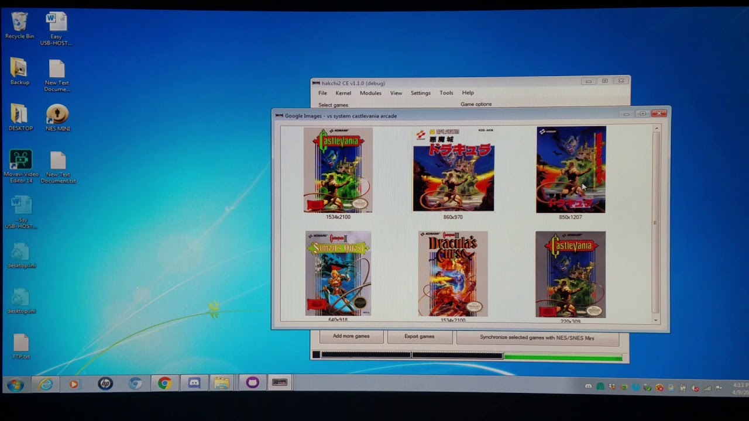Click the 'Select games:' label in hakchi2
This screenshot has height=421, width=749.
(x=334, y=105)
